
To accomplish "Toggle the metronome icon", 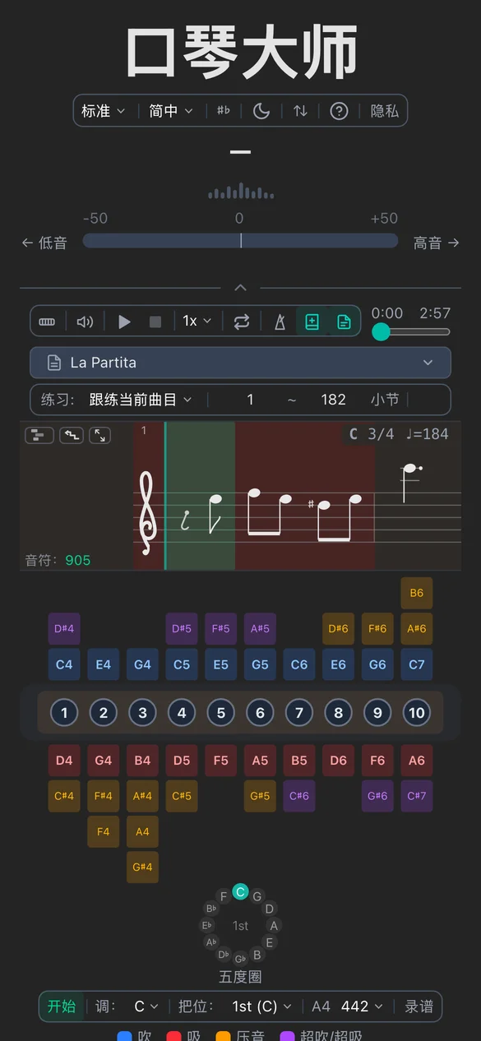I will [280, 322].
